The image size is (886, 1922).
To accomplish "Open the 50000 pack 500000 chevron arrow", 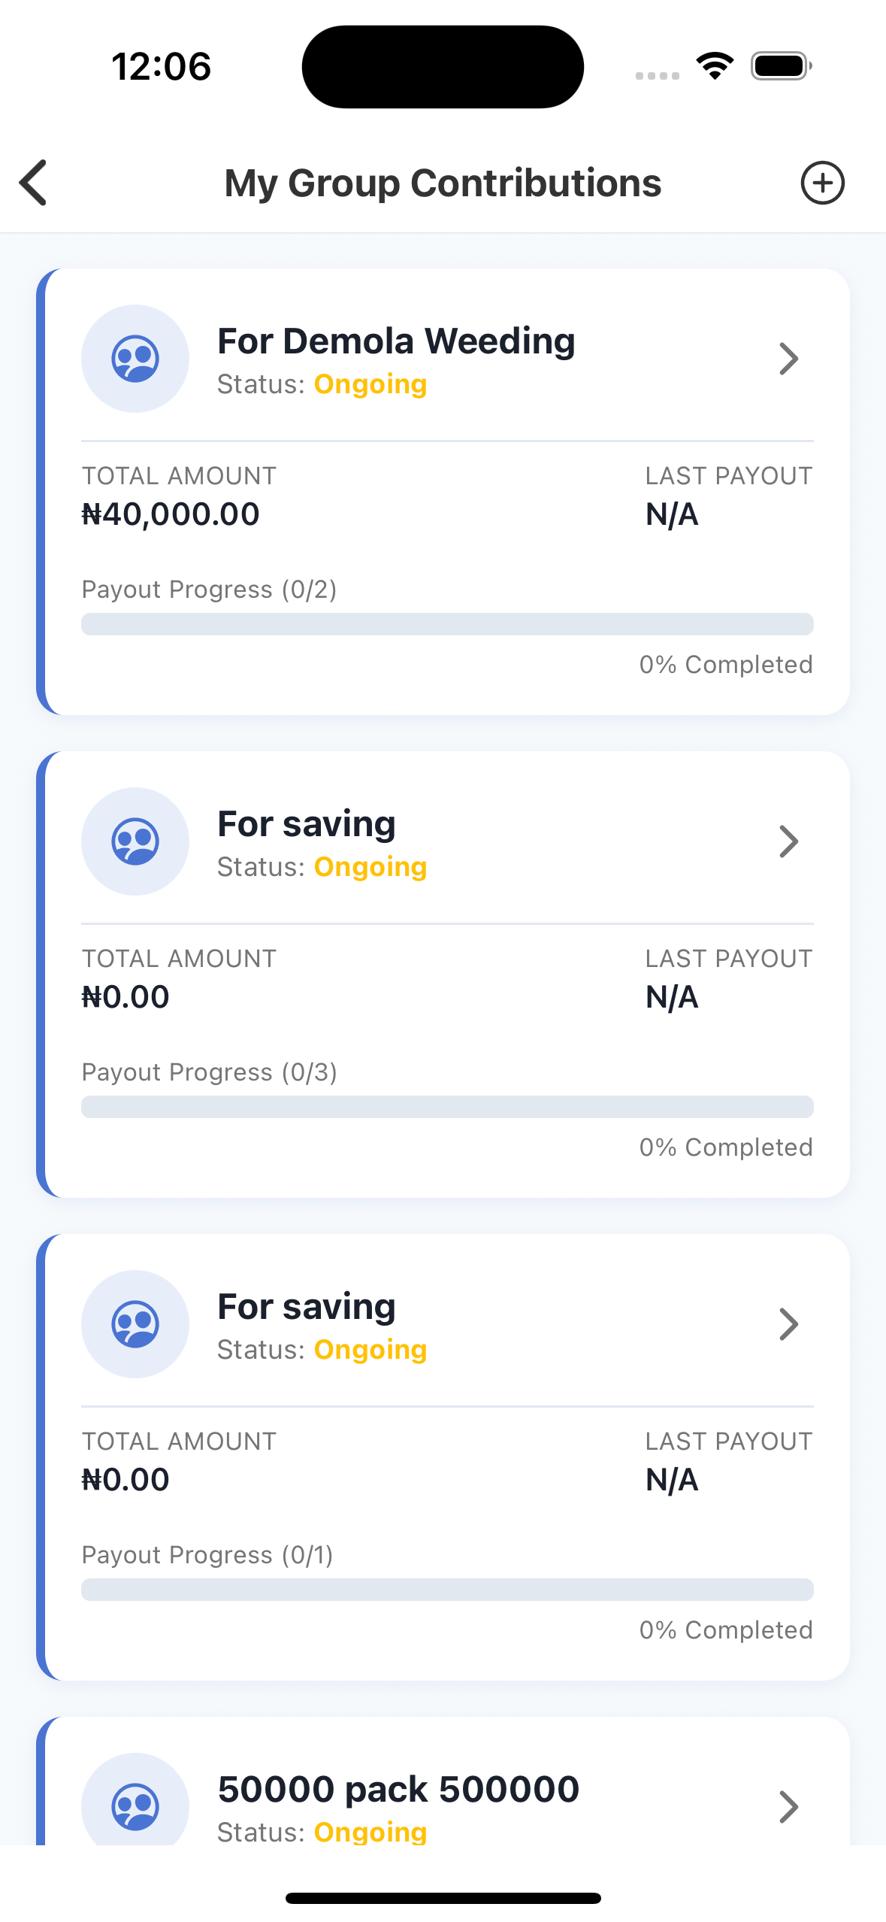I will click(788, 1806).
